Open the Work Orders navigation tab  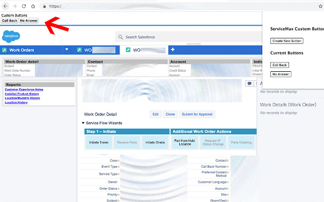pyautogui.click(x=22, y=50)
